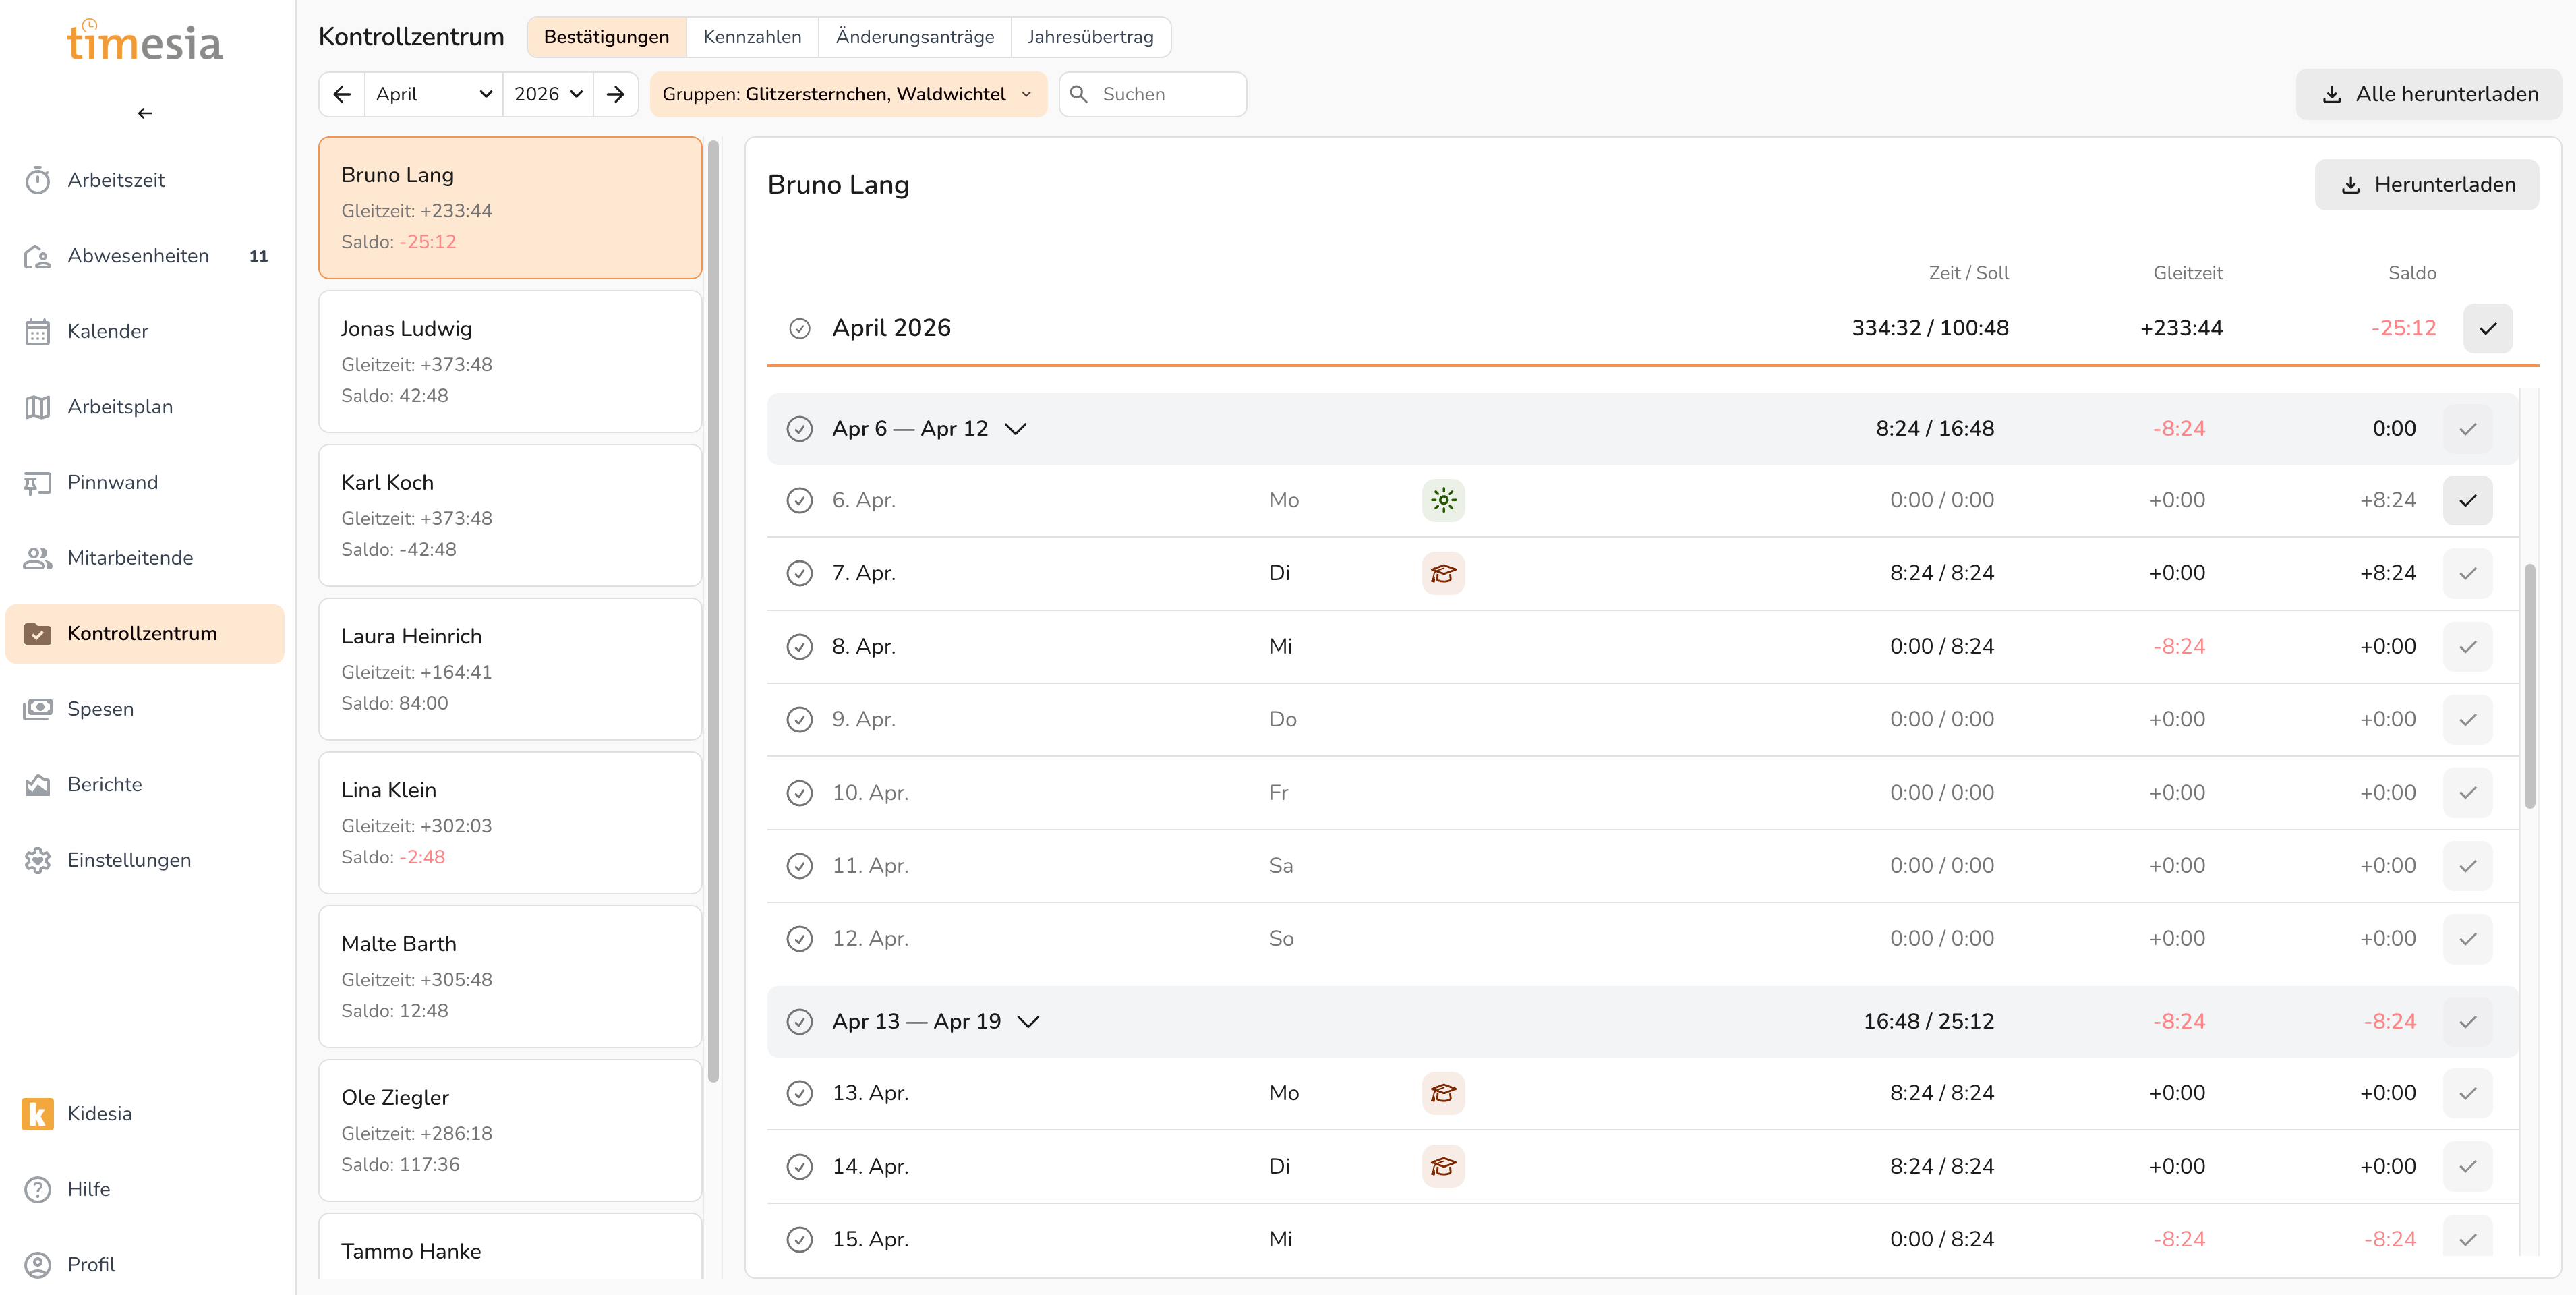This screenshot has width=2576, height=1295.
Task: Collapse sidebar with the left arrow icon
Action: pyautogui.click(x=145, y=113)
